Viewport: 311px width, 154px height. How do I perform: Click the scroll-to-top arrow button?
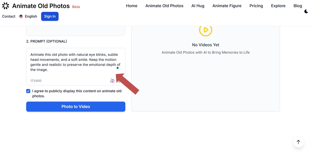(298, 142)
